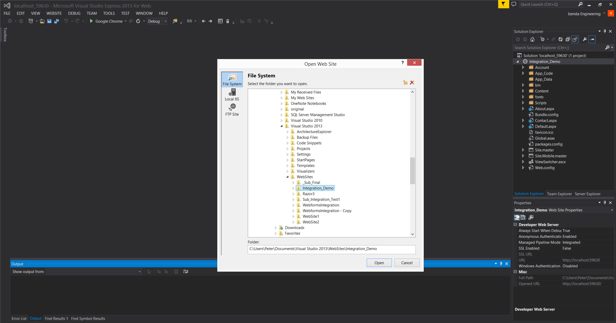Click the Open File toolbar icon
Screen dimensions: 616x323
pyautogui.click(x=42, y=21)
